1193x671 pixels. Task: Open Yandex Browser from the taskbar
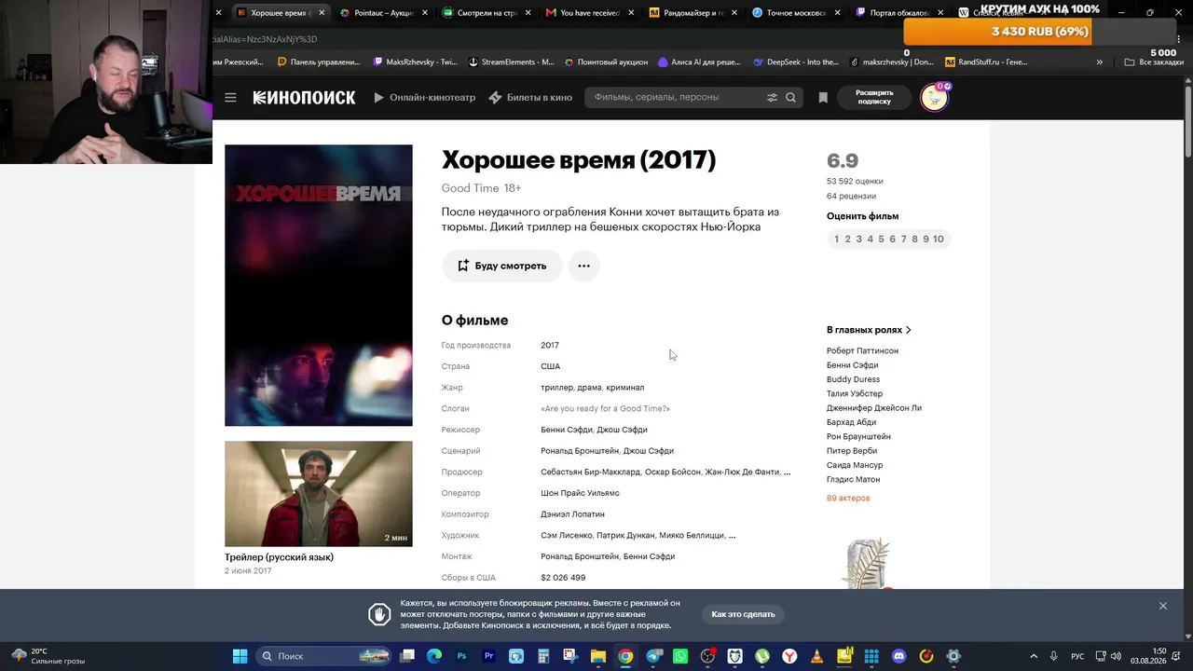[789, 656]
